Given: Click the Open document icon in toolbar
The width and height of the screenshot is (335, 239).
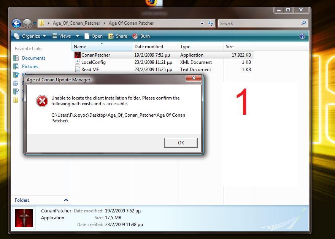Looking at the screenshot, I should click(x=87, y=36).
